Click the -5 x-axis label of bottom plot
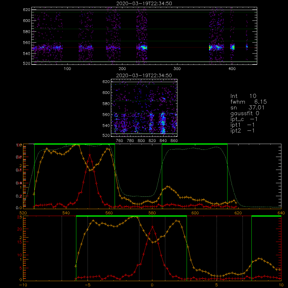Image resolution: width=288 pixels, height=288 pixels. pyautogui.click(x=88, y=285)
